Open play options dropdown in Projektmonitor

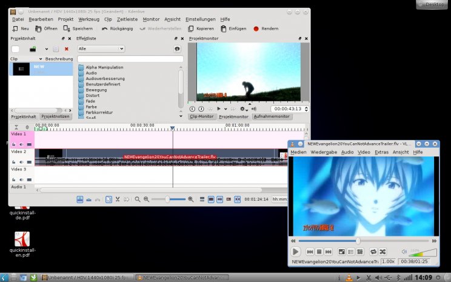225,109
